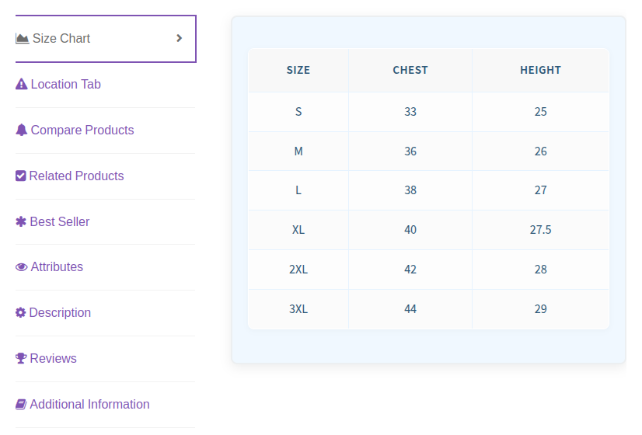Click the book icon beside Additional Information
642x435 pixels.
21,404
